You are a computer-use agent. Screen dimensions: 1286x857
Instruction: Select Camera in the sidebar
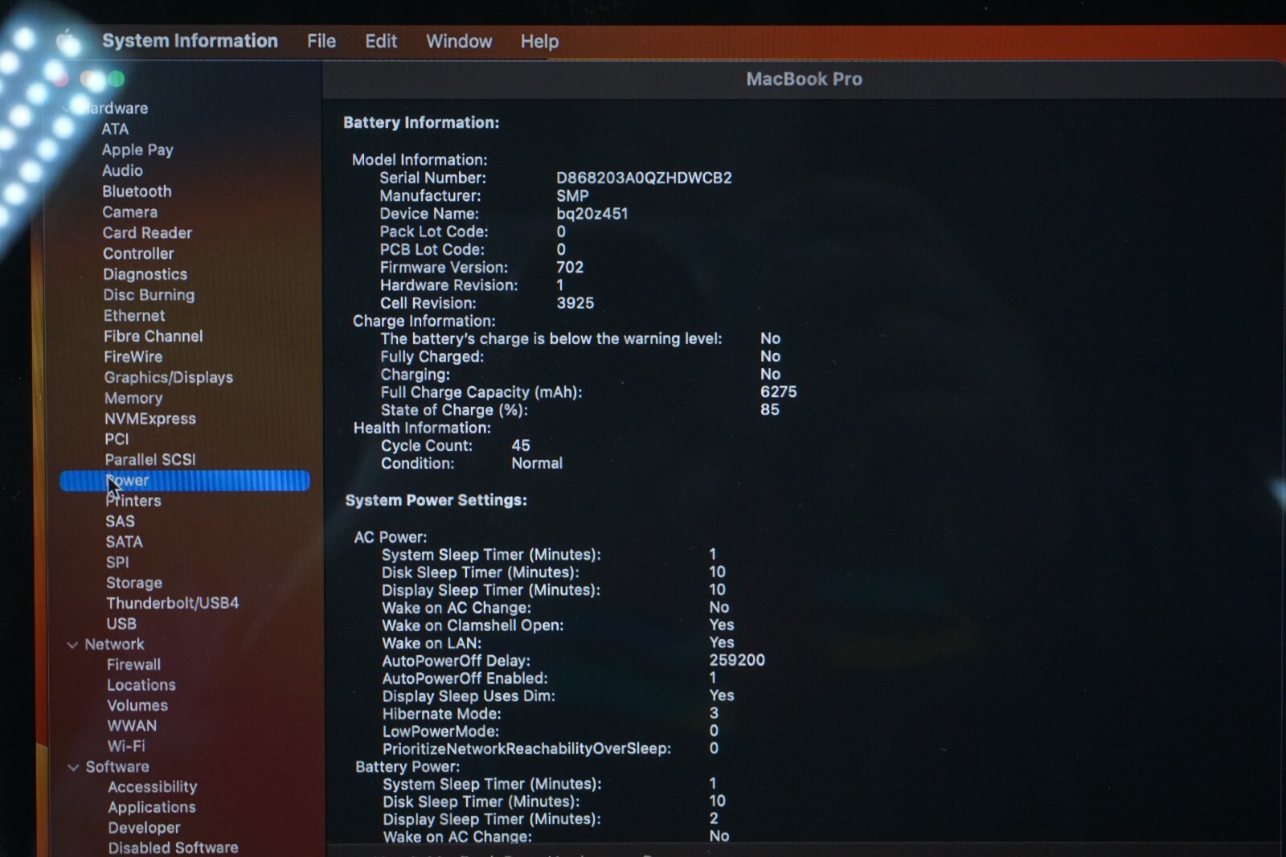coord(129,212)
